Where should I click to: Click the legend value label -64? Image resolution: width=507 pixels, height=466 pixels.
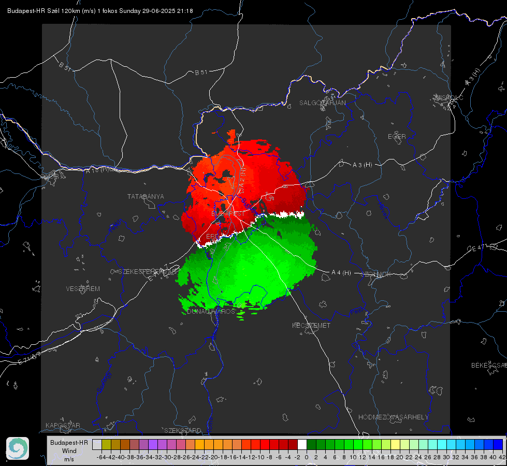101,457
